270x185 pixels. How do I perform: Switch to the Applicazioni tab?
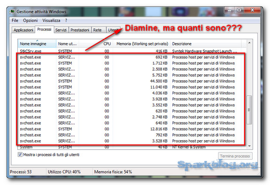click(x=23, y=30)
